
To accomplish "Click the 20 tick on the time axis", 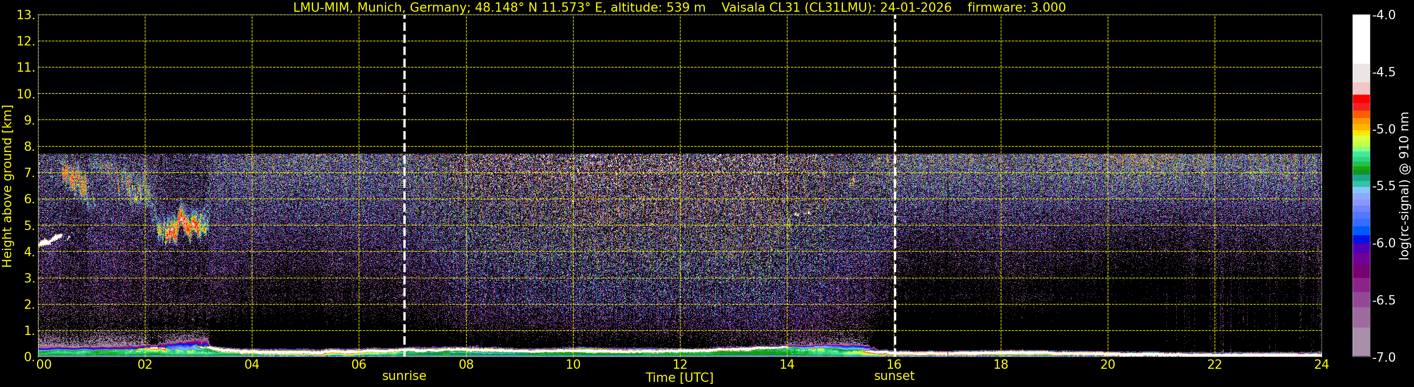I will (1108, 365).
